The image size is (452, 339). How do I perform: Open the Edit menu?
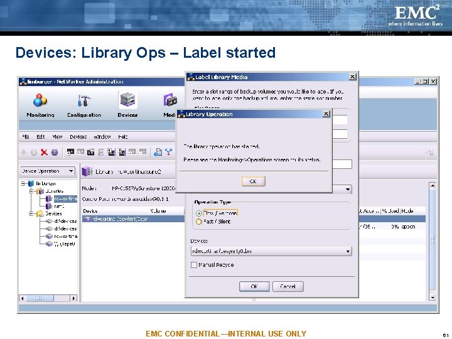coord(41,137)
